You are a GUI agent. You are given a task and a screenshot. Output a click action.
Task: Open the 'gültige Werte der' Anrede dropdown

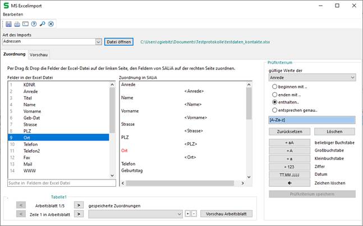coord(352,78)
